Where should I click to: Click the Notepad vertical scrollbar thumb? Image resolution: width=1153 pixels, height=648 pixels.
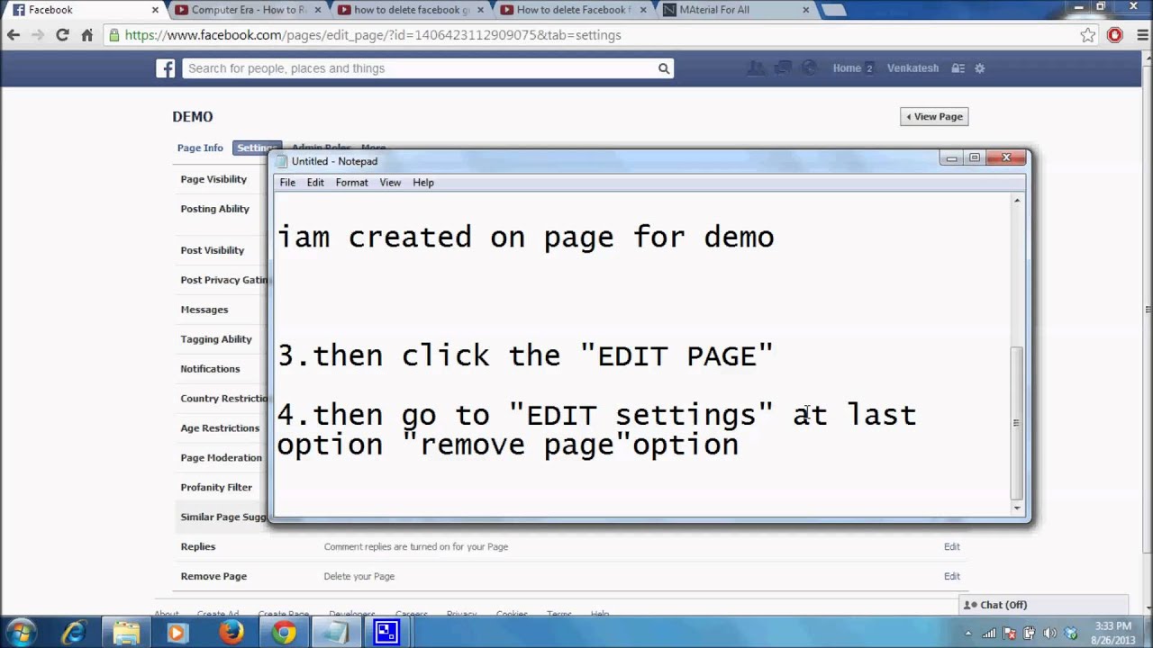(x=1017, y=423)
